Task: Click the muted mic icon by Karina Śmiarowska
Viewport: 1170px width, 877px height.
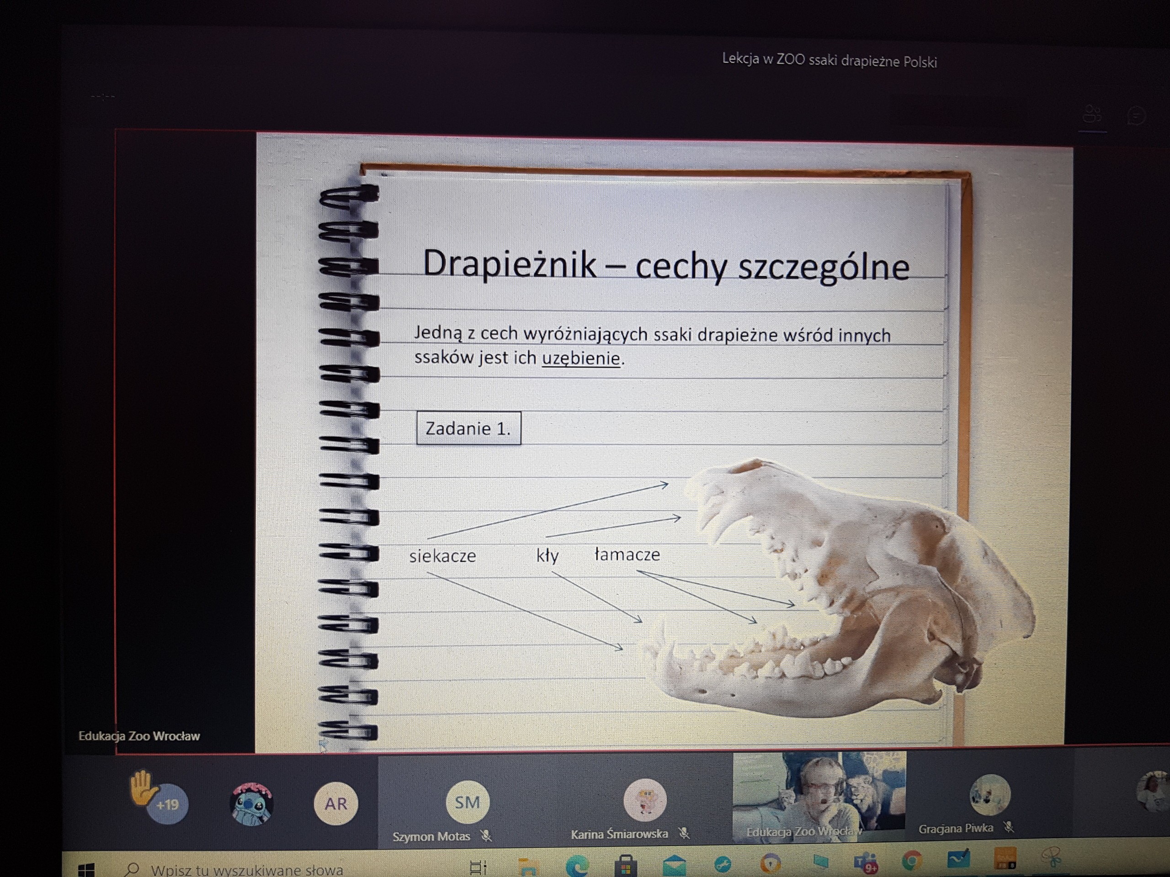Action: pyautogui.click(x=685, y=834)
